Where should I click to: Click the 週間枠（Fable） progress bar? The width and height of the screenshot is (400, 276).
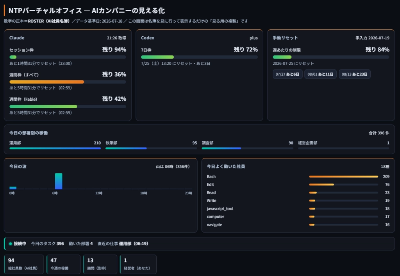[68, 107]
